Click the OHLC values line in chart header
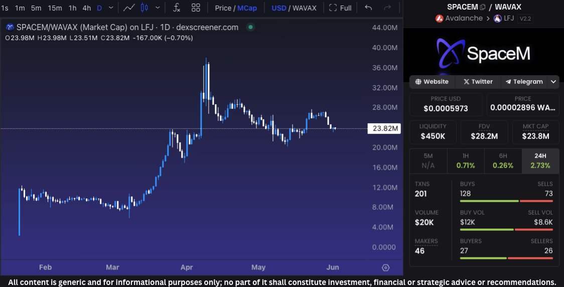This screenshot has height=287, width=564. 99,38
